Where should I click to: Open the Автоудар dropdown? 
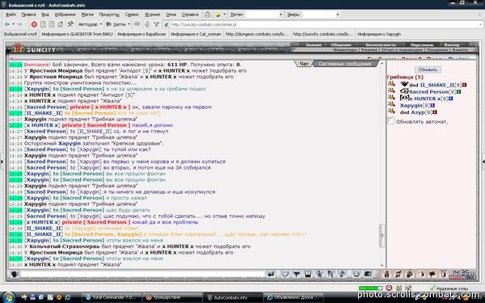pos(90,24)
